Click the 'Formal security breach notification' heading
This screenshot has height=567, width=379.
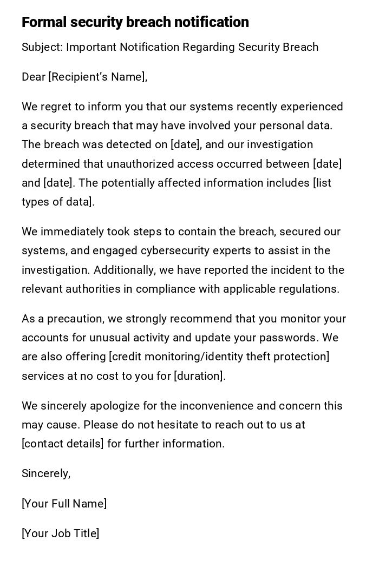tap(135, 22)
